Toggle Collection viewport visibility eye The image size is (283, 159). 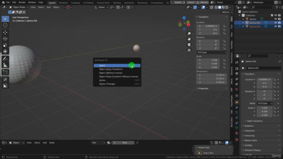(275, 15)
